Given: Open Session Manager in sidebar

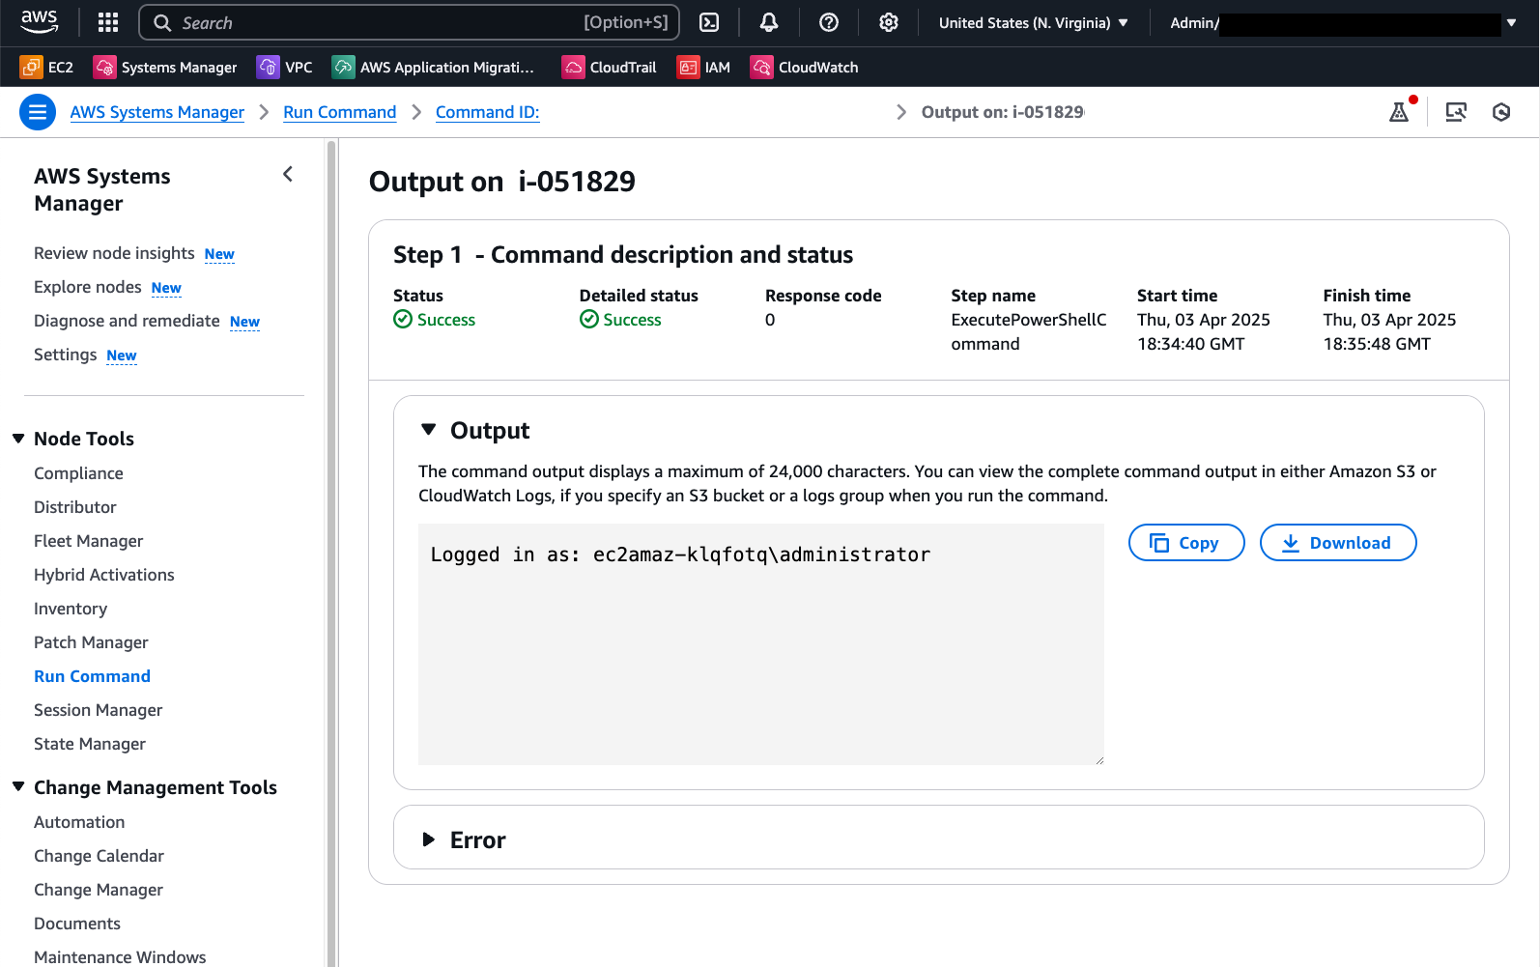Looking at the screenshot, I should click(x=99, y=710).
